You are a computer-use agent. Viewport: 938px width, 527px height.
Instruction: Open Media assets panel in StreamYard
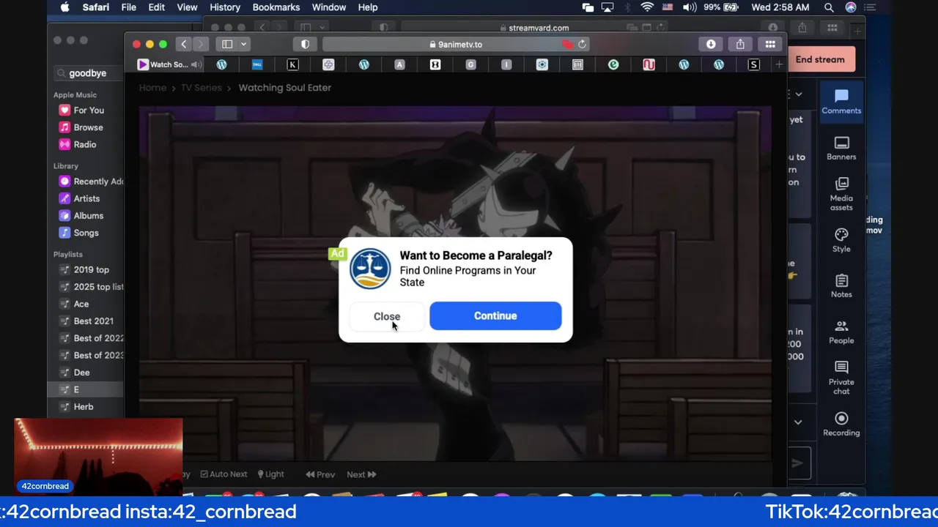(x=841, y=194)
